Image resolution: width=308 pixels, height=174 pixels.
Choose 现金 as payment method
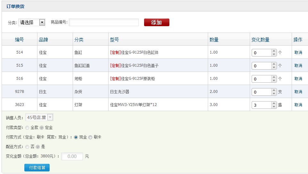point(76,137)
